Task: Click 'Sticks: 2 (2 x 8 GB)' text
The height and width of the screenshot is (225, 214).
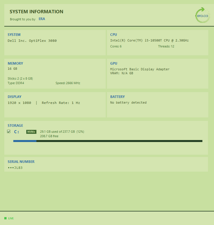Action: pyautogui.click(x=20, y=78)
